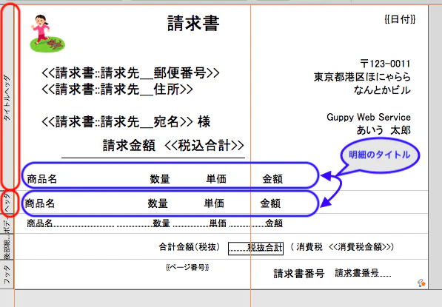This screenshot has width=442, height=307.
Task: Select the dotted-underlined 請求書番号 field in the footer
Action: pyautogui.click(x=363, y=273)
